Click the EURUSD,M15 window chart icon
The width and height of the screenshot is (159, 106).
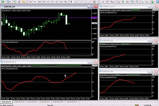click(2, 62)
